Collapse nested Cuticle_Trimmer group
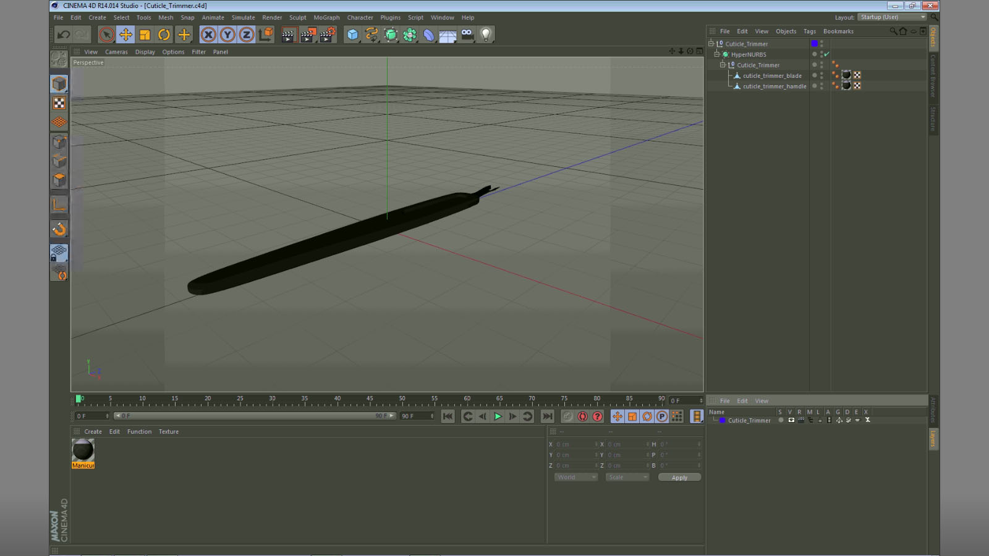 pos(723,65)
